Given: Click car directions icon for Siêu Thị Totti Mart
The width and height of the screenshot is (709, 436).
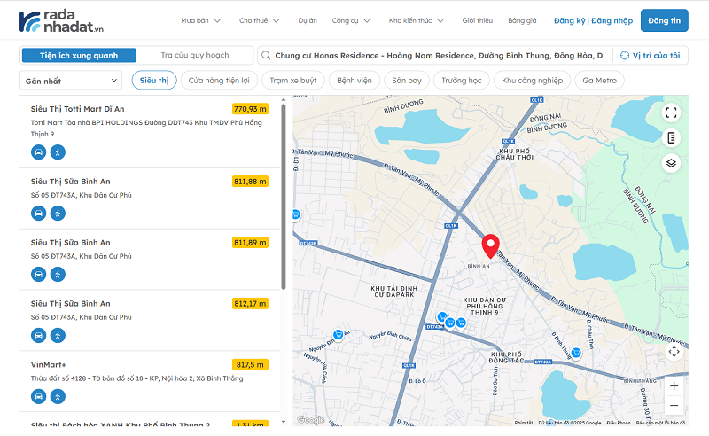Looking at the screenshot, I should point(38,152).
